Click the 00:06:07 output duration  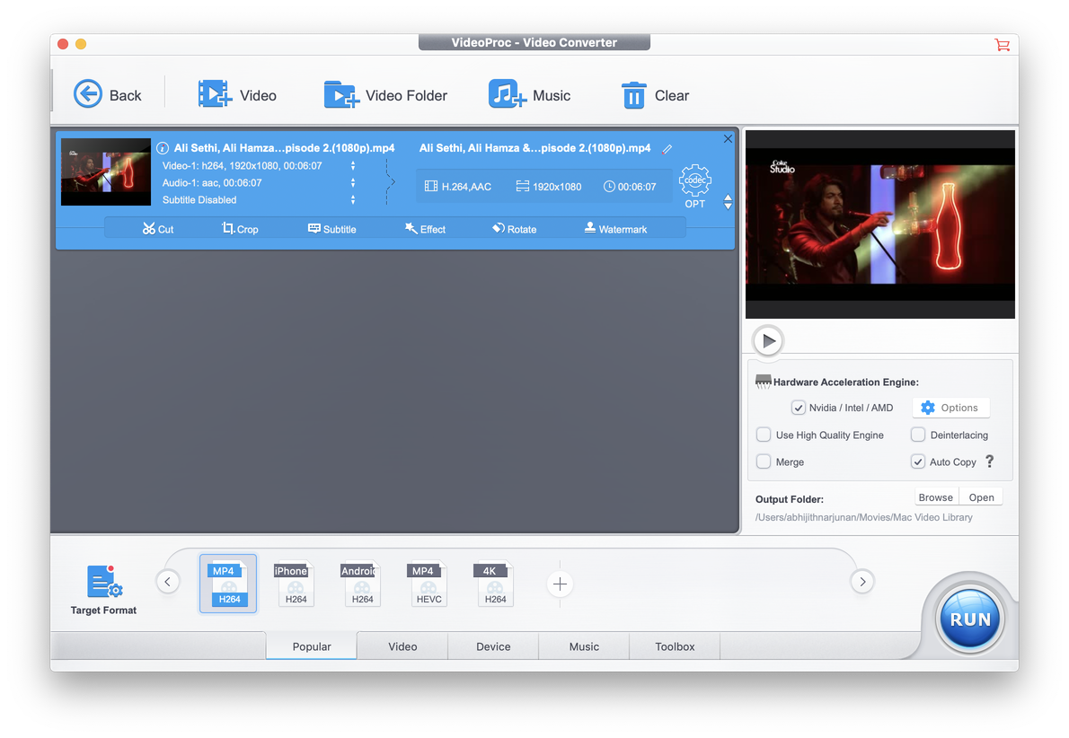click(629, 186)
